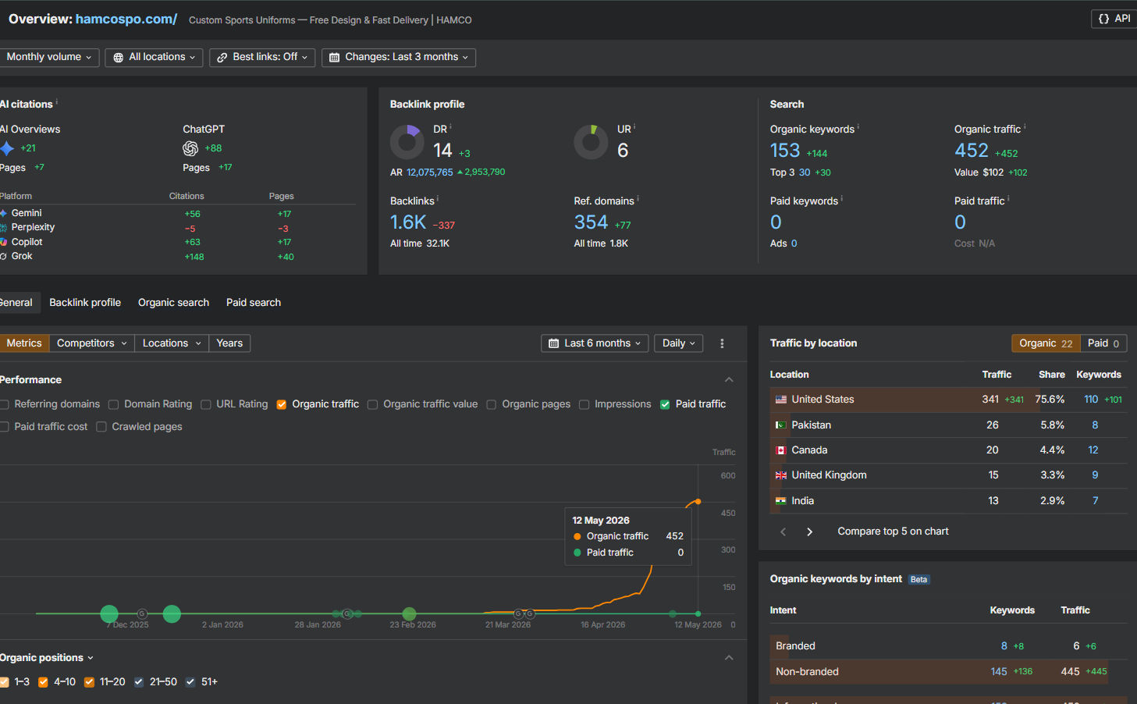The image size is (1137, 704).
Task: Click the three-dot chart options icon
Action: coord(722,343)
